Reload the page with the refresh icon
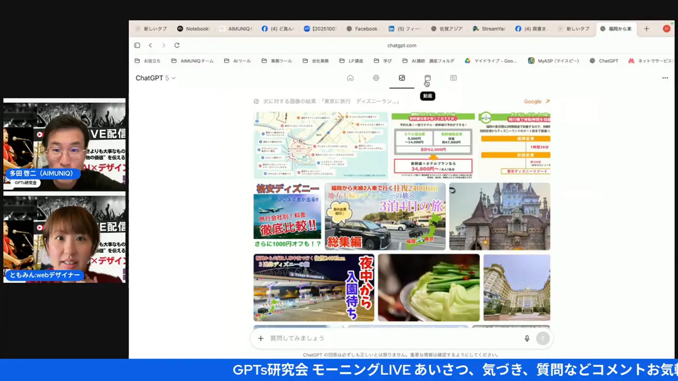 tap(177, 46)
